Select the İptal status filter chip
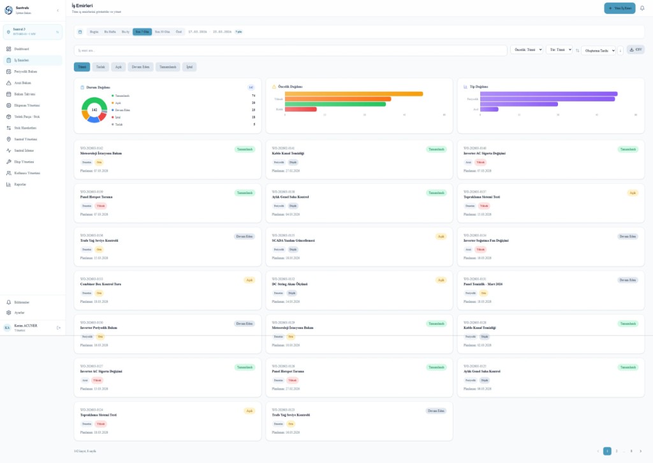This screenshot has height=463, width=653. tap(189, 66)
